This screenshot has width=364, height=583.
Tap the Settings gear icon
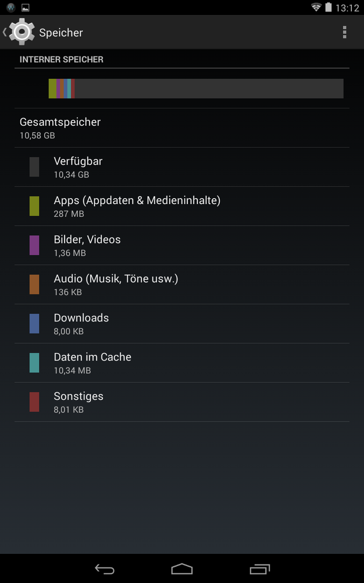pos(22,32)
